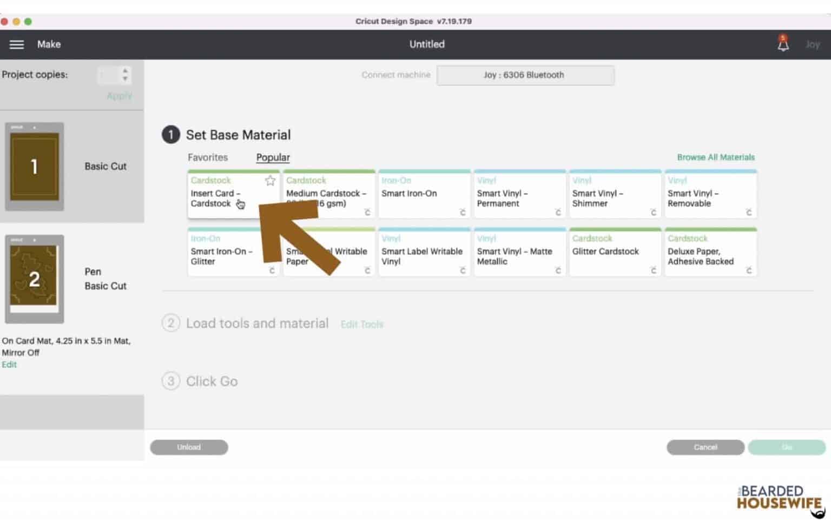Click the Project copies input field
Image resolution: width=831 pixels, height=528 pixels.
click(x=109, y=75)
